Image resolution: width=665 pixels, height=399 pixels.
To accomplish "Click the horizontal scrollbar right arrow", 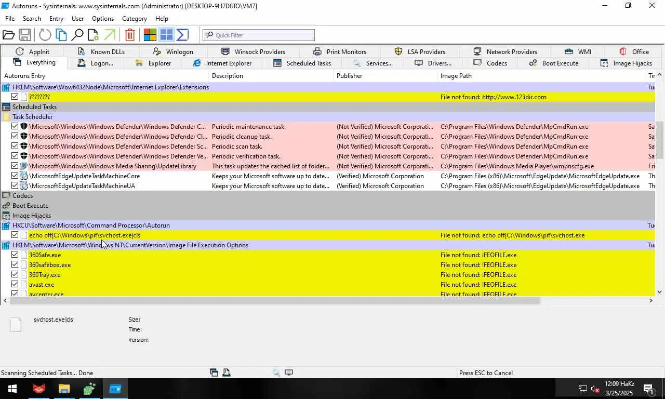I will pos(650,300).
